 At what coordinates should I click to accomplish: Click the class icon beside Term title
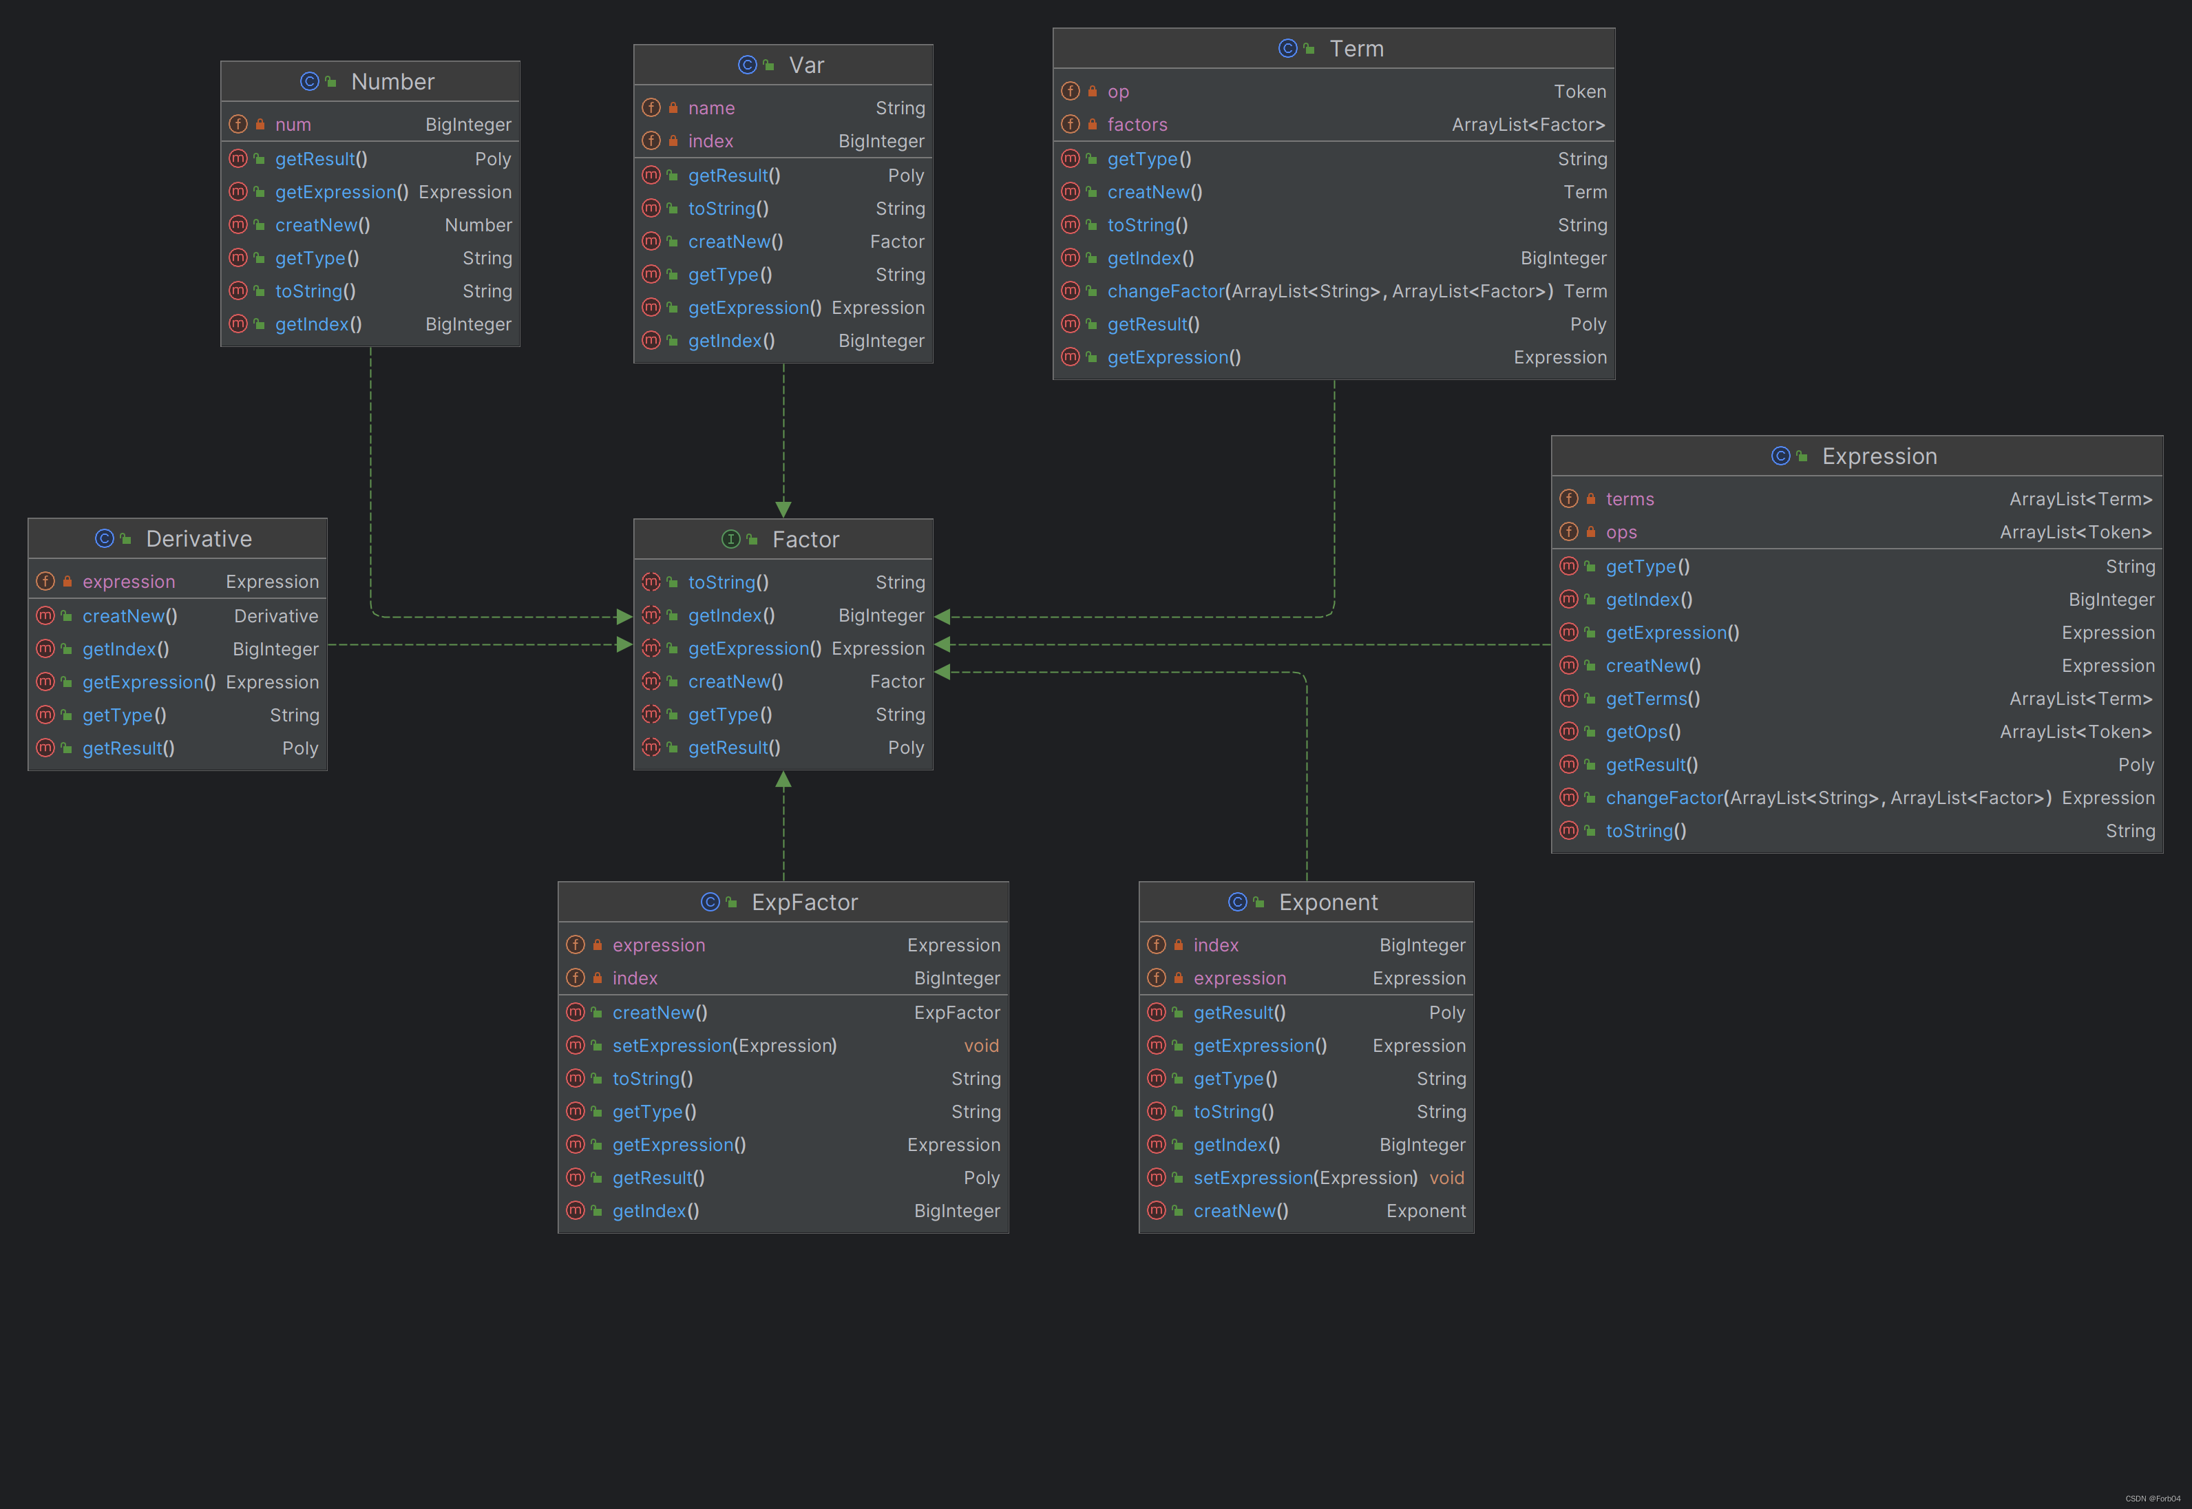tap(1287, 48)
